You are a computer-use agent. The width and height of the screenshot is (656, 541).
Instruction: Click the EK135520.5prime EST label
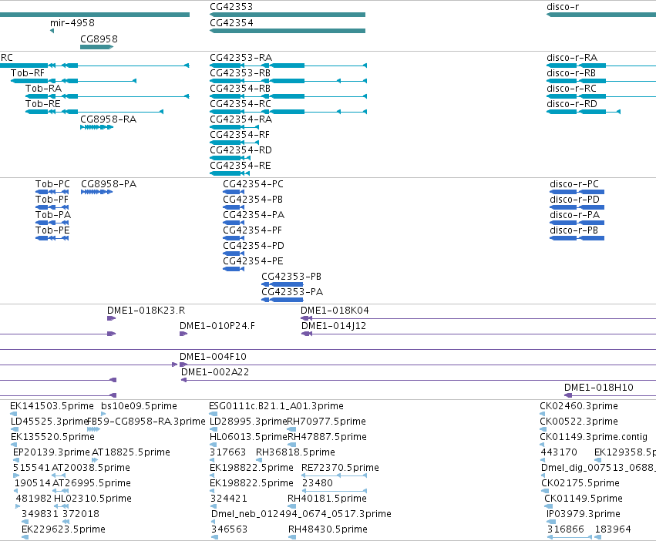pyautogui.click(x=52, y=438)
